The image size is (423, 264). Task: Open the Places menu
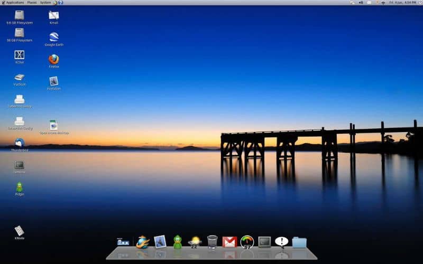(32, 3)
